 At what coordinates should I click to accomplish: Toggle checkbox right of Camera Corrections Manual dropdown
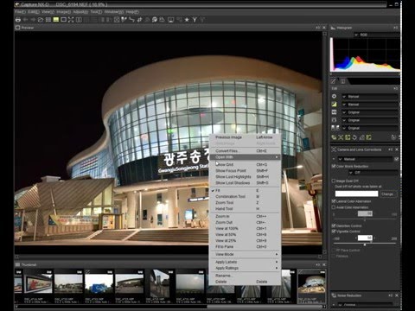tap(397, 159)
